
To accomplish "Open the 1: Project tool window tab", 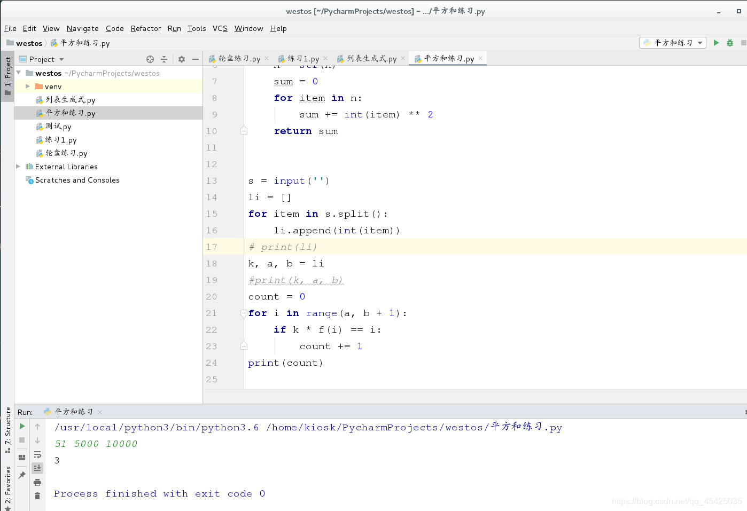I will click(7, 76).
